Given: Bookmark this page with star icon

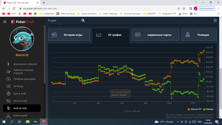Looking at the screenshot, I should pos(184,9).
